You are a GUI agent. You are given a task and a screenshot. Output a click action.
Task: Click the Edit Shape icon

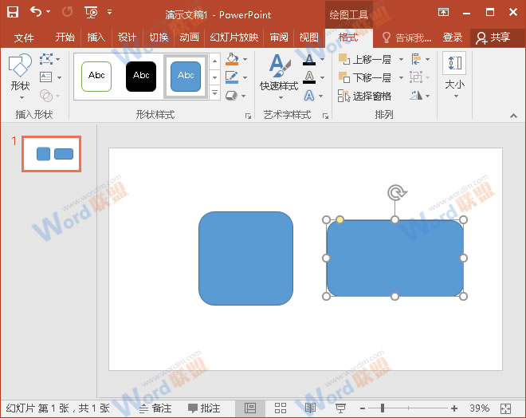pyautogui.click(x=46, y=60)
